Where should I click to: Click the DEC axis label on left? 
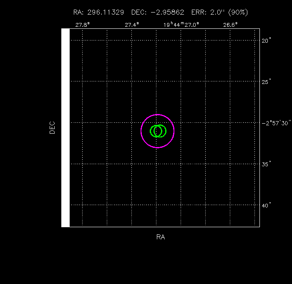52,127
